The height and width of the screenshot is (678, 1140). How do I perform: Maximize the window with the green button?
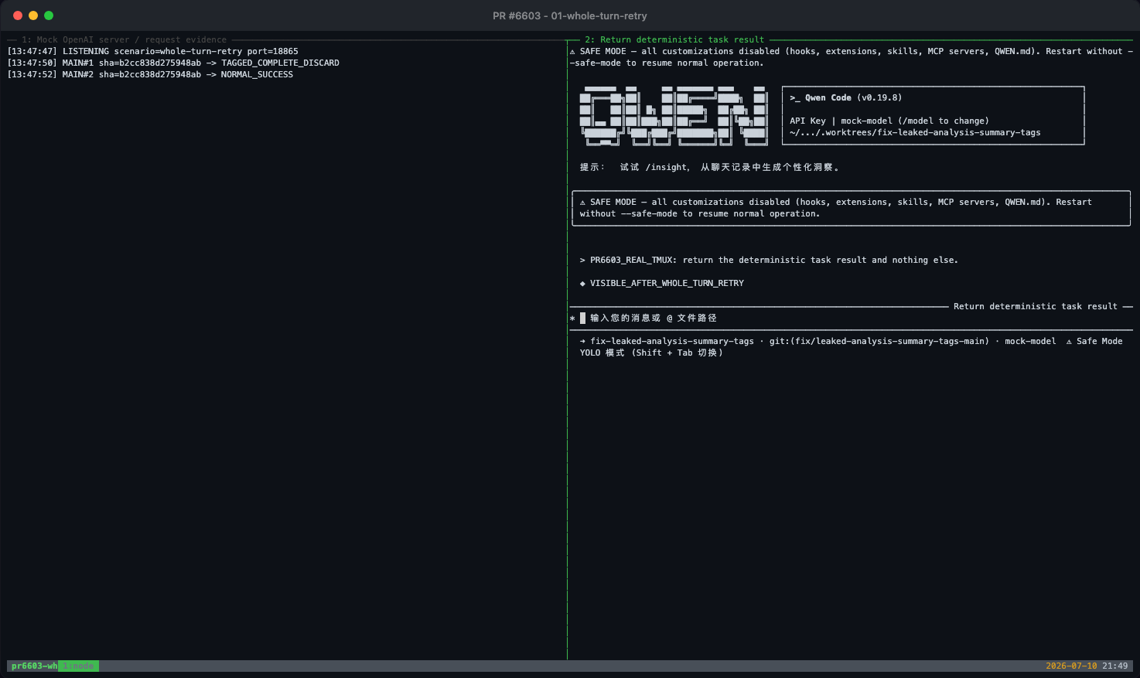coord(49,15)
